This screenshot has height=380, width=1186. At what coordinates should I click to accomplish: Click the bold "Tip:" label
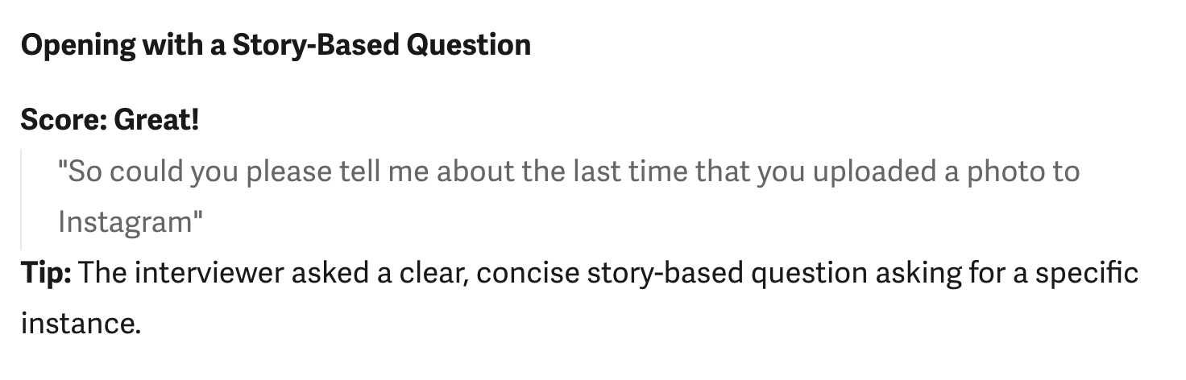coord(46,274)
